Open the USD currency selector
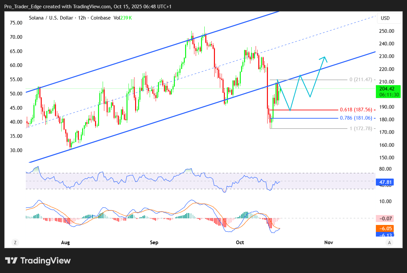The height and width of the screenshot is (273, 407). (x=385, y=18)
